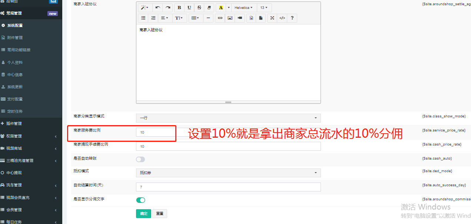Click the undo arrow in editor toolbar

158,7
